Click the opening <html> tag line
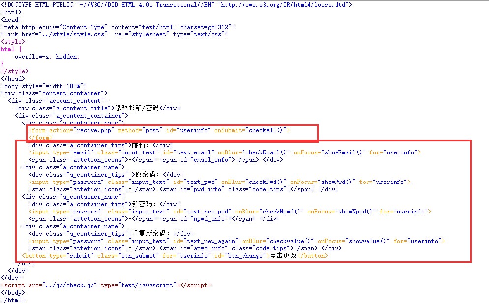 pyautogui.click(x=11, y=12)
